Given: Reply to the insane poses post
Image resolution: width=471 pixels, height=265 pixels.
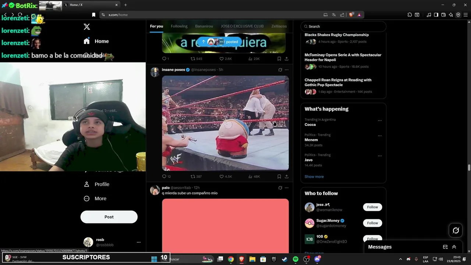Looking at the screenshot, I should (x=166, y=177).
